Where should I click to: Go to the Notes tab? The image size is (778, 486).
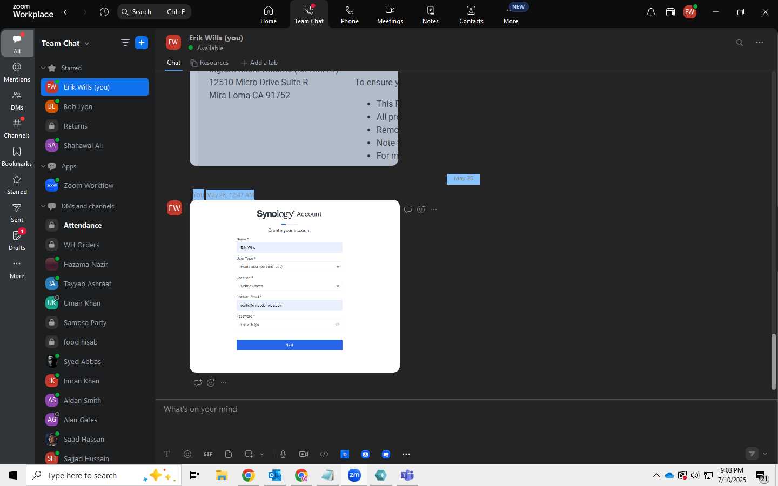[431, 15]
